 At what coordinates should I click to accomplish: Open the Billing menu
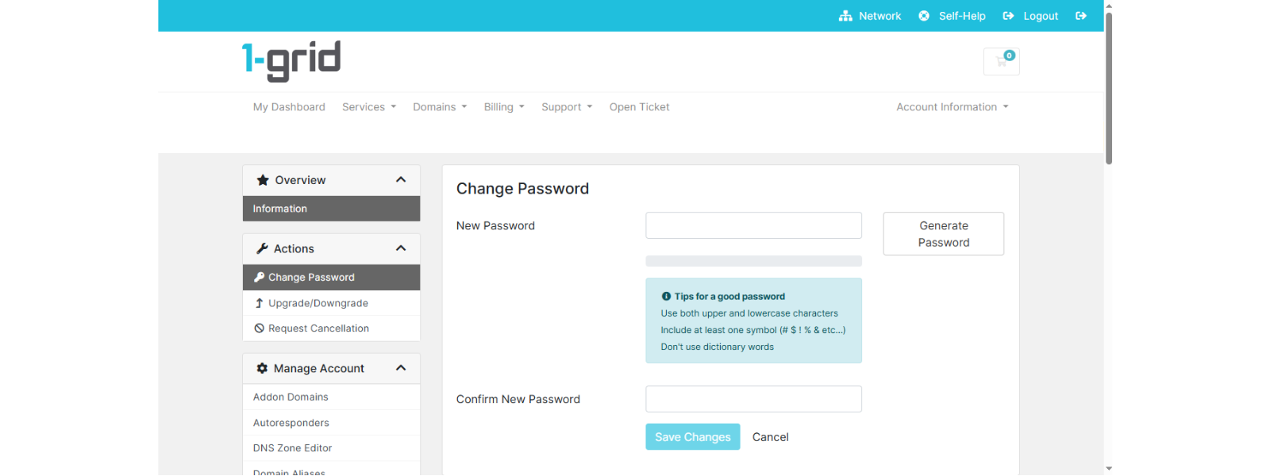coord(503,106)
